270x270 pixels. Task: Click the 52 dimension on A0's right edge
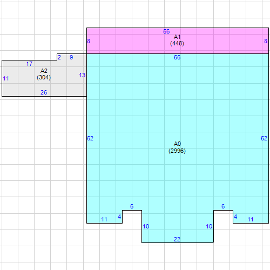[264, 138]
